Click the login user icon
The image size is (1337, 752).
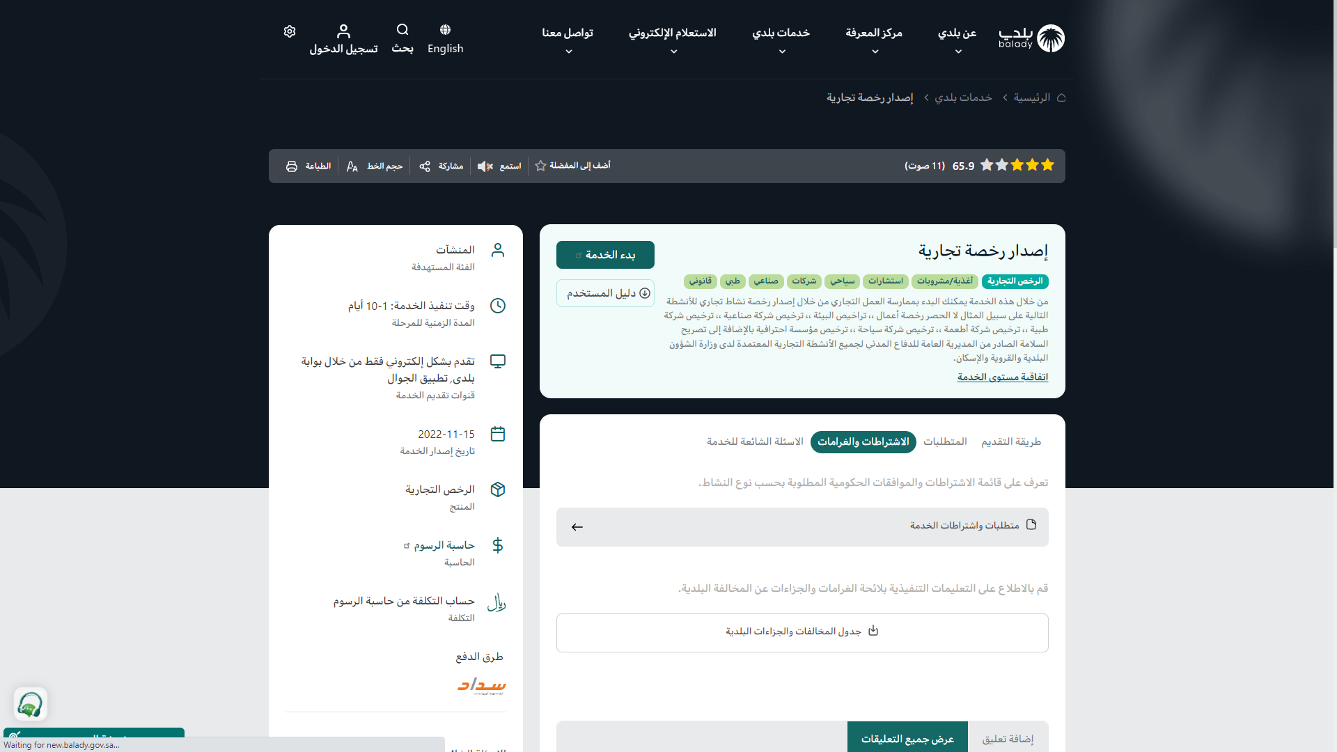tap(343, 31)
